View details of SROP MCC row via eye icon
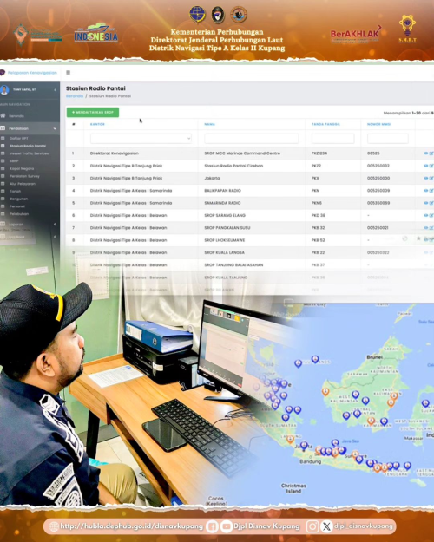Screen dimensions: 434x542 tap(425, 153)
